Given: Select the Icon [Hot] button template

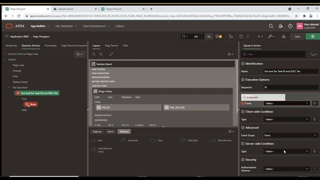Looking at the screenshot, I should tap(129, 140).
